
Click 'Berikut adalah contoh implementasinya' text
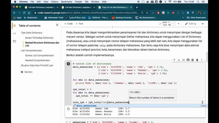(x=90, y=55)
